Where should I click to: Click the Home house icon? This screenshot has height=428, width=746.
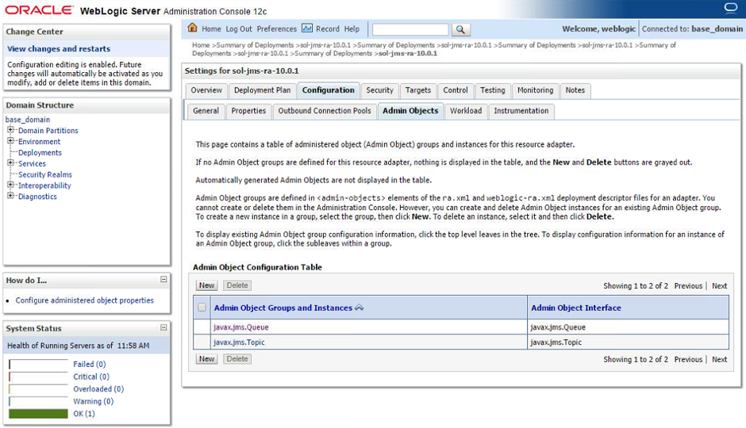point(193,29)
